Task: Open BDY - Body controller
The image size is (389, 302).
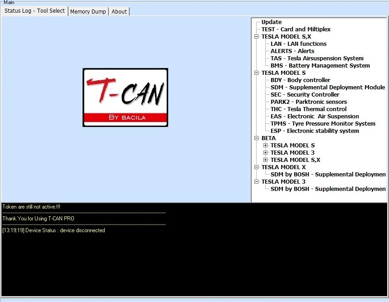Action: point(300,80)
